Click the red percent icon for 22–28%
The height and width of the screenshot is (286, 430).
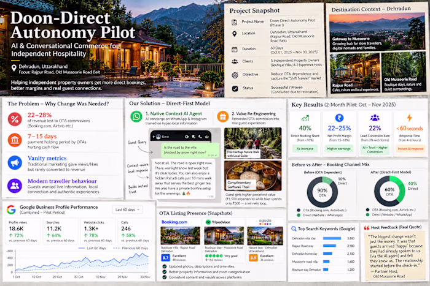coord(15,119)
